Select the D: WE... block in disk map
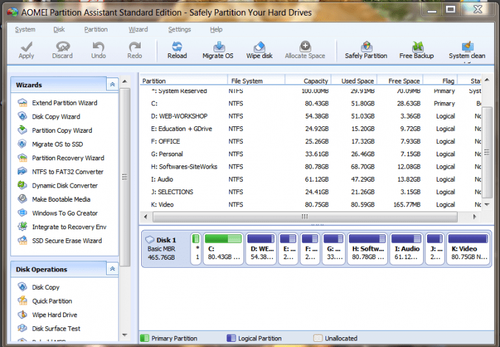The height and width of the screenshot is (347, 500). (261, 249)
